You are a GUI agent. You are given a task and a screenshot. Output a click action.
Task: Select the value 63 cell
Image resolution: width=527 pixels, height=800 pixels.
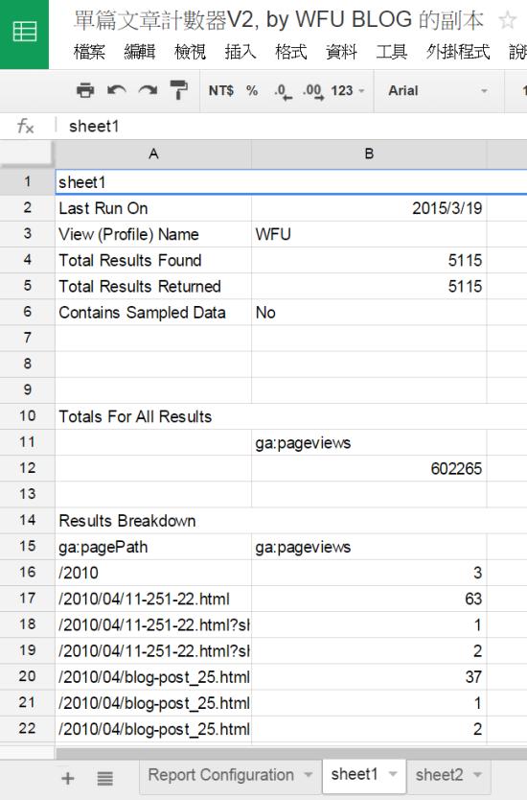pyautogui.click(x=369, y=599)
